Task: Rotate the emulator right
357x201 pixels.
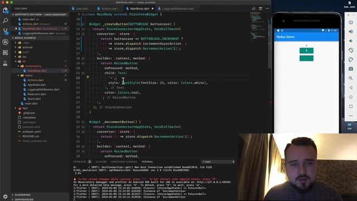Action: point(351,60)
